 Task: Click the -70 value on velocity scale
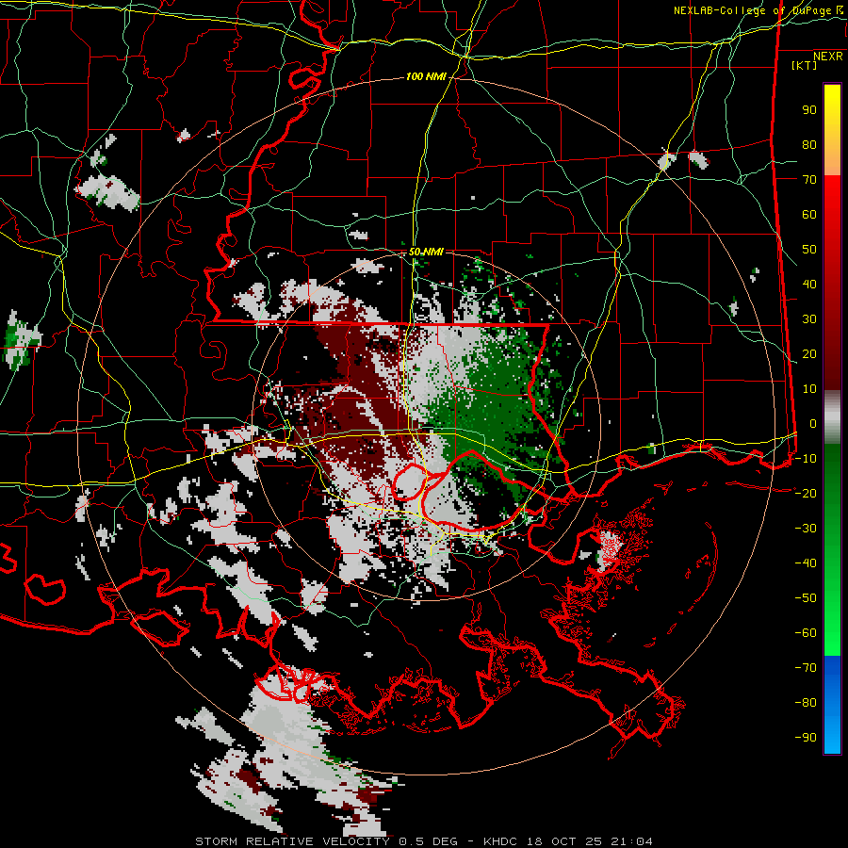pyautogui.click(x=806, y=668)
